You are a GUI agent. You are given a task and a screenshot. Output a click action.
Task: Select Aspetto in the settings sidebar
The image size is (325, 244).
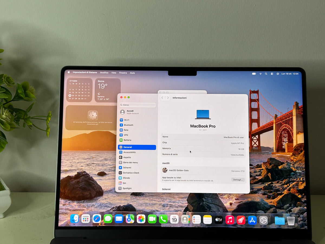[137, 157]
